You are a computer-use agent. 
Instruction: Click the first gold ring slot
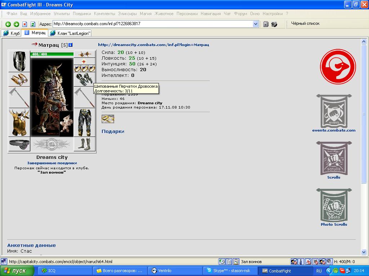pyautogui.click(x=77, y=69)
